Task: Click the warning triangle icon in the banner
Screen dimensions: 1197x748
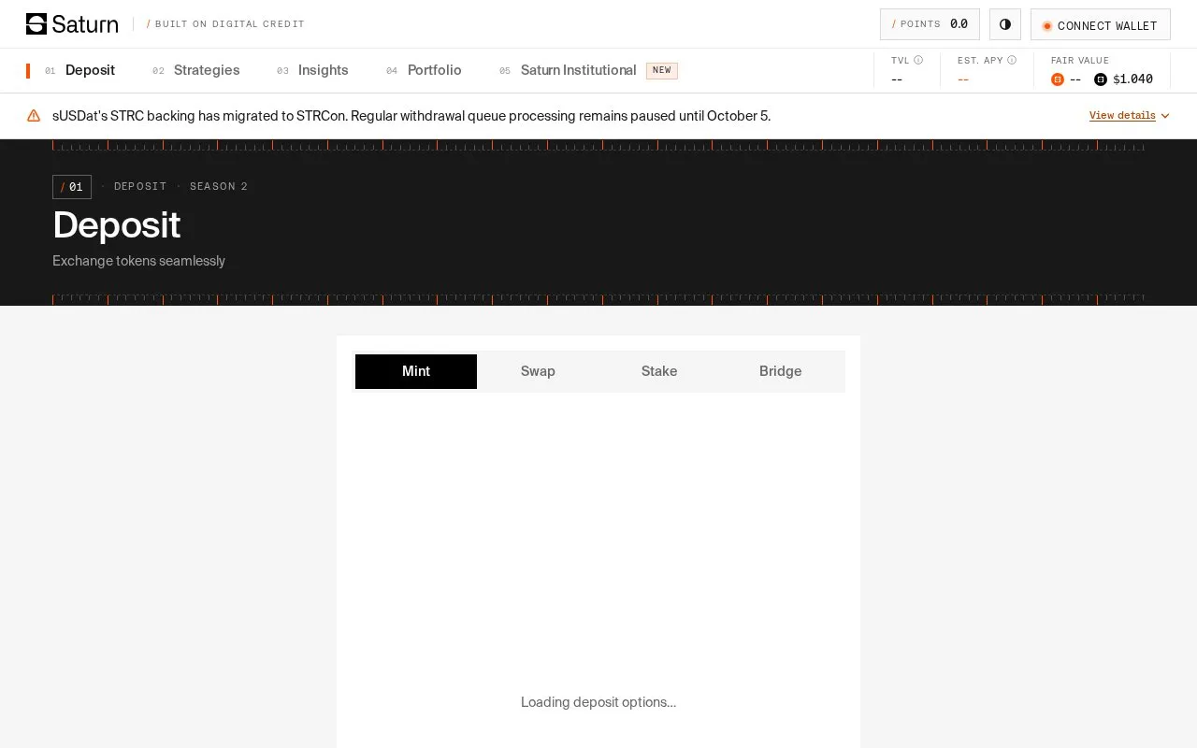Action: point(34,116)
